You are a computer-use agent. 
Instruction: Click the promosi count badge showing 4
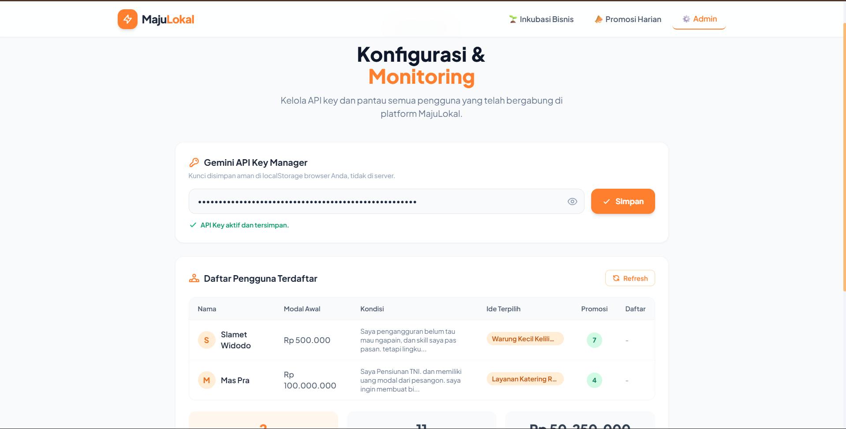594,380
